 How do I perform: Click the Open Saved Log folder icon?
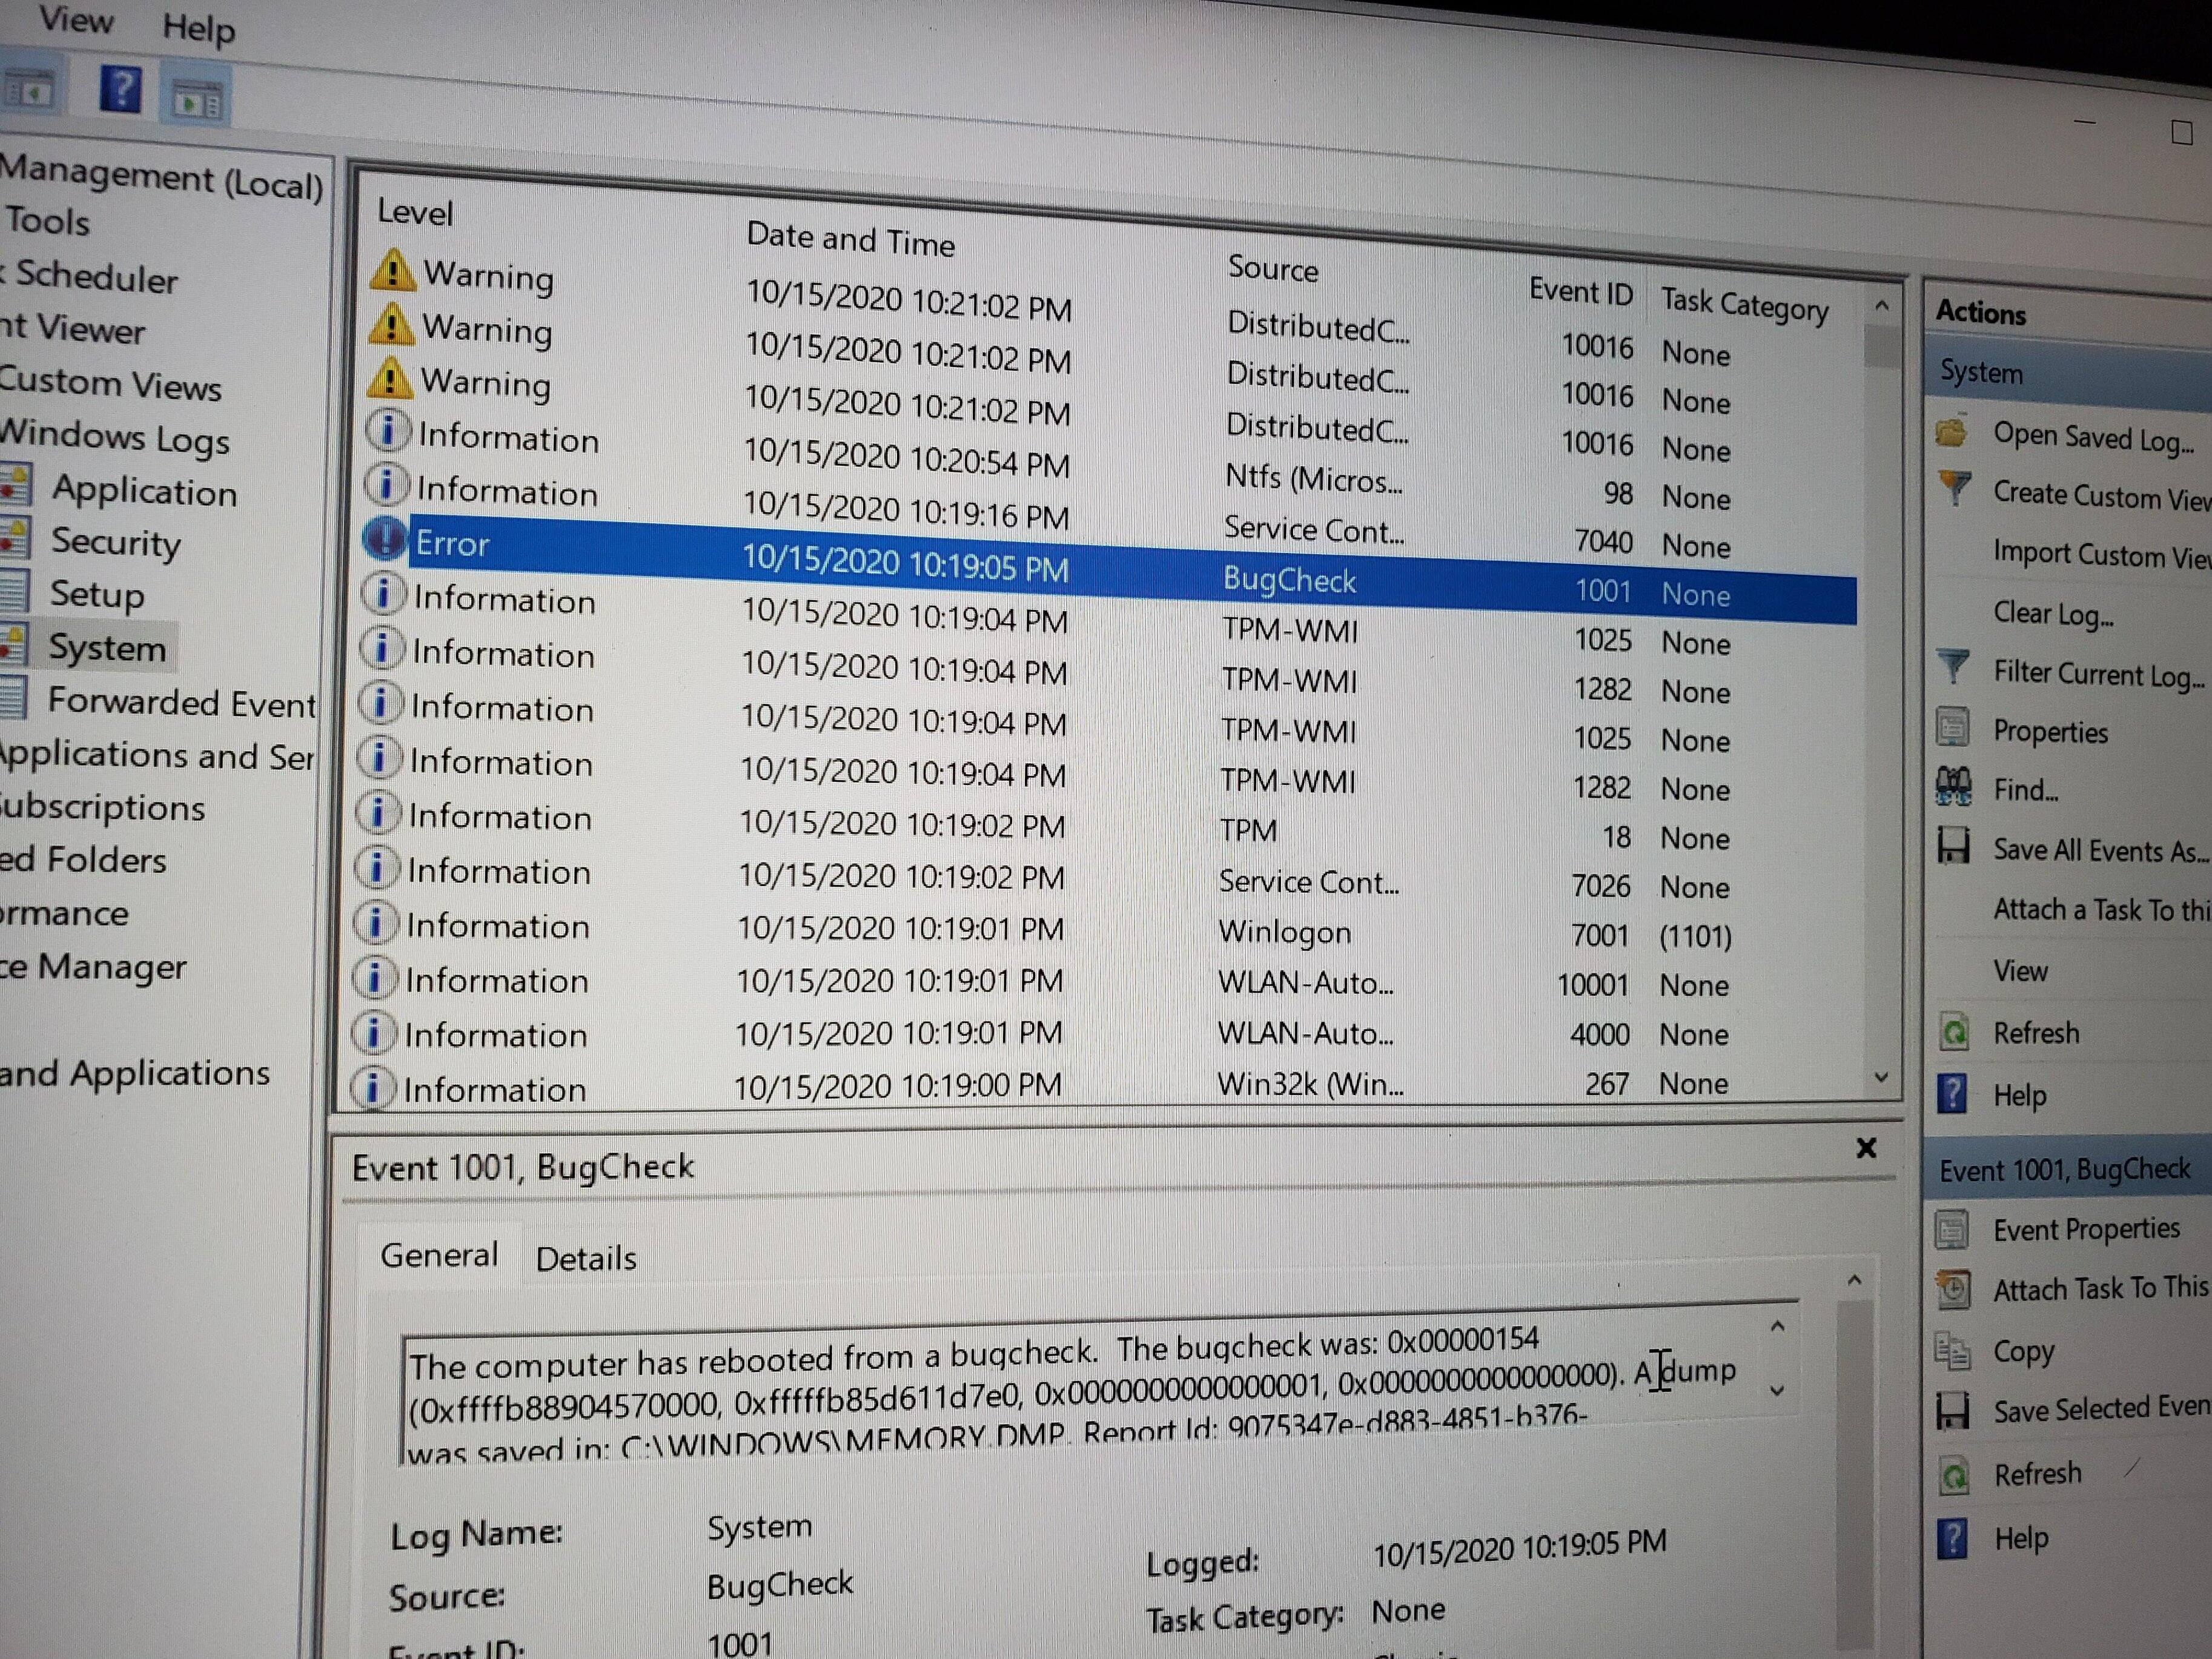pyautogui.click(x=1951, y=433)
